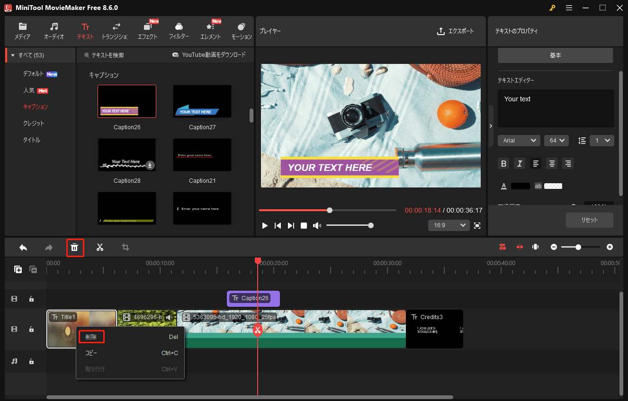
Task: Open the font size 64 dropdown
Action: click(x=556, y=140)
